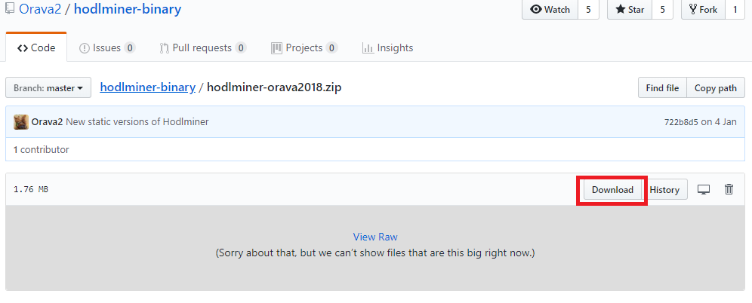View the stargazers count beside Star
This screenshot has height=303, width=752.
pos(662,10)
